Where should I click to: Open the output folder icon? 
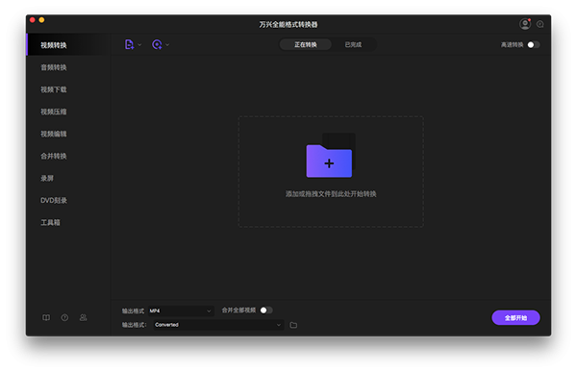click(293, 325)
